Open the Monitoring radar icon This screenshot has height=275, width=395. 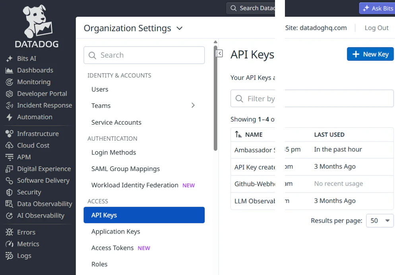pos(9,82)
